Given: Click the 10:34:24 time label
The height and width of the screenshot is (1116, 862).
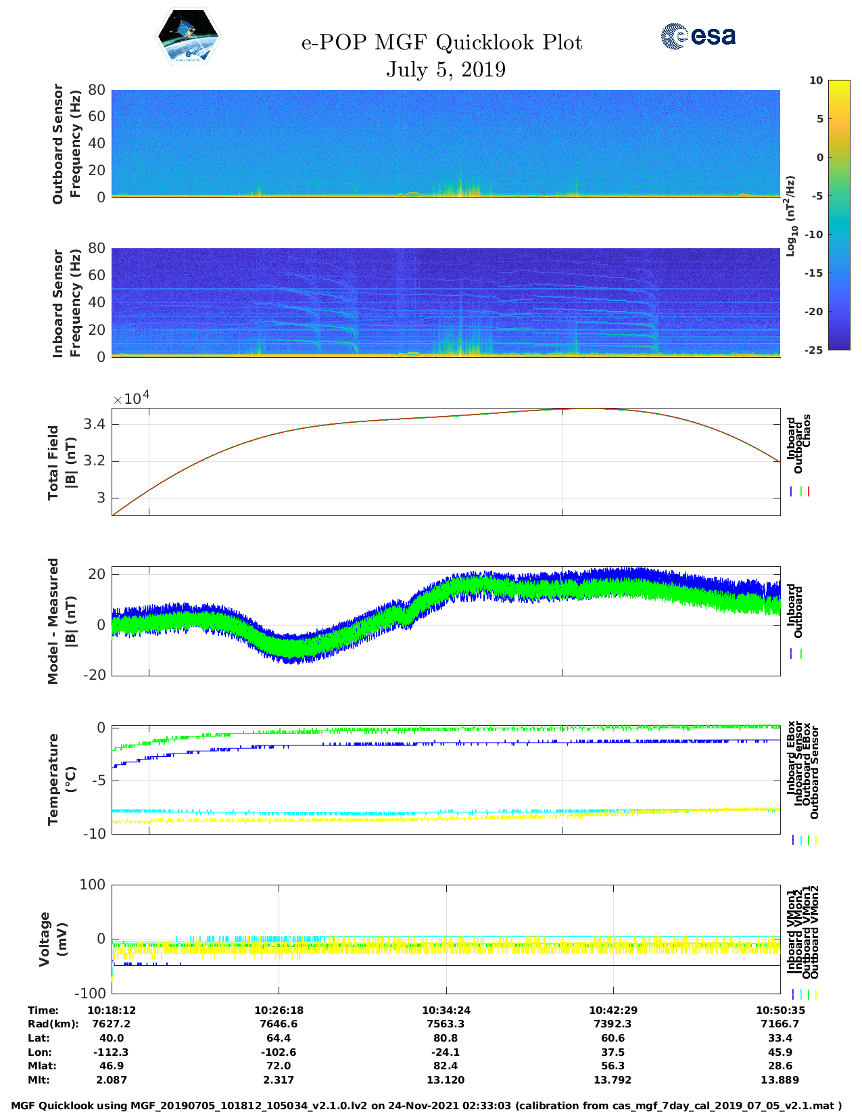Looking at the screenshot, I should point(446,1010).
